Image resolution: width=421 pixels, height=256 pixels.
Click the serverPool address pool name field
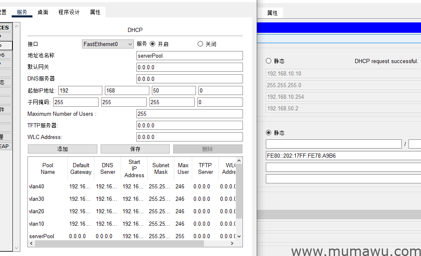point(189,56)
